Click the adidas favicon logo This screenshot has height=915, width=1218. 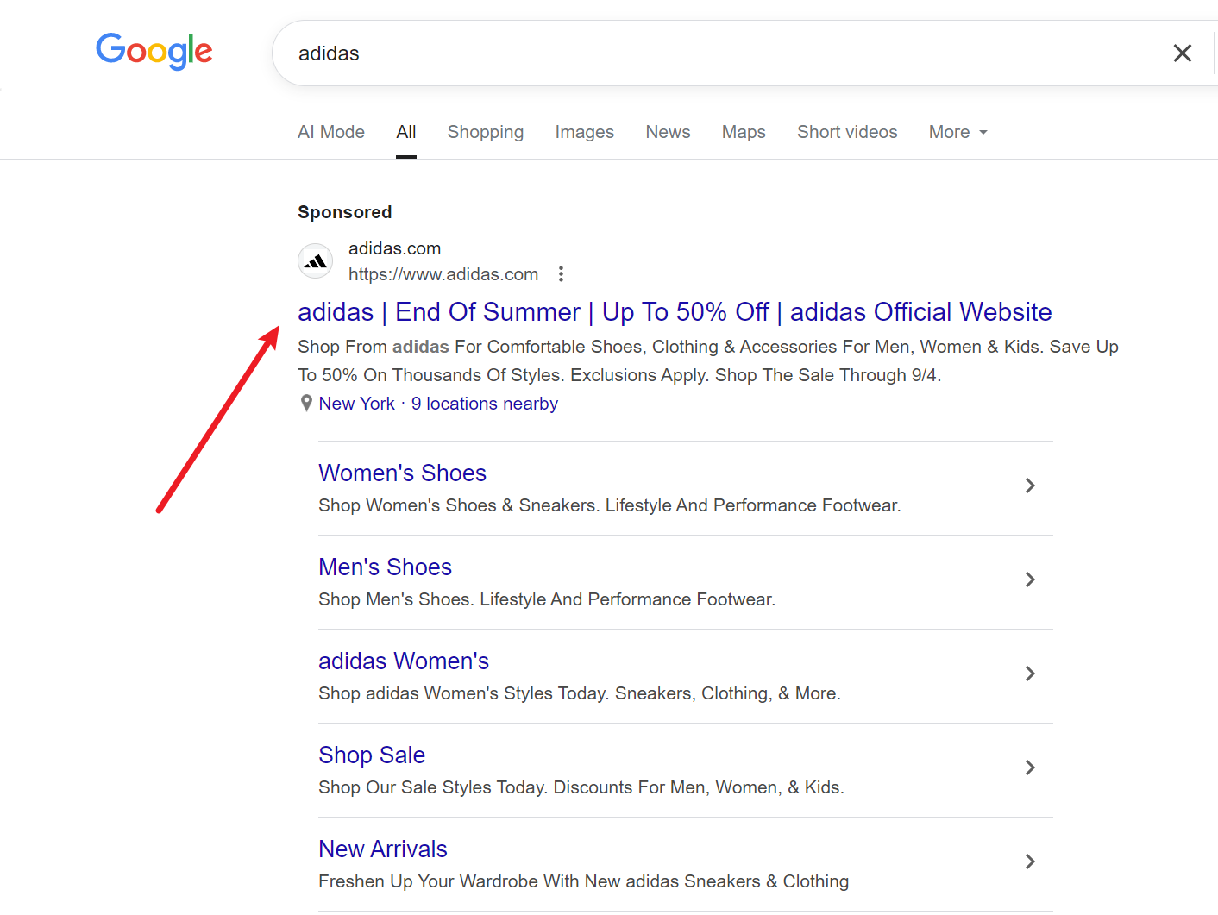[316, 261]
